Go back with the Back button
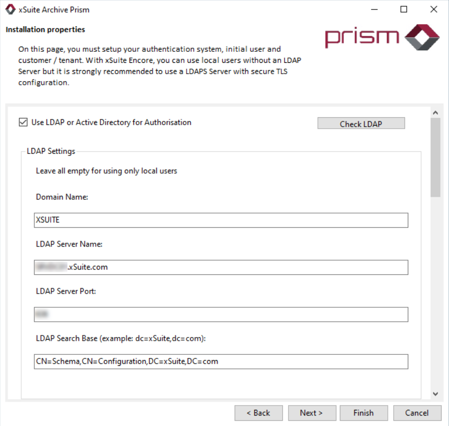 pyautogui.click(x=258, y=413)
